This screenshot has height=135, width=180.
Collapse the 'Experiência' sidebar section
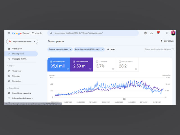pyautogui.click(x=8, y=88)
